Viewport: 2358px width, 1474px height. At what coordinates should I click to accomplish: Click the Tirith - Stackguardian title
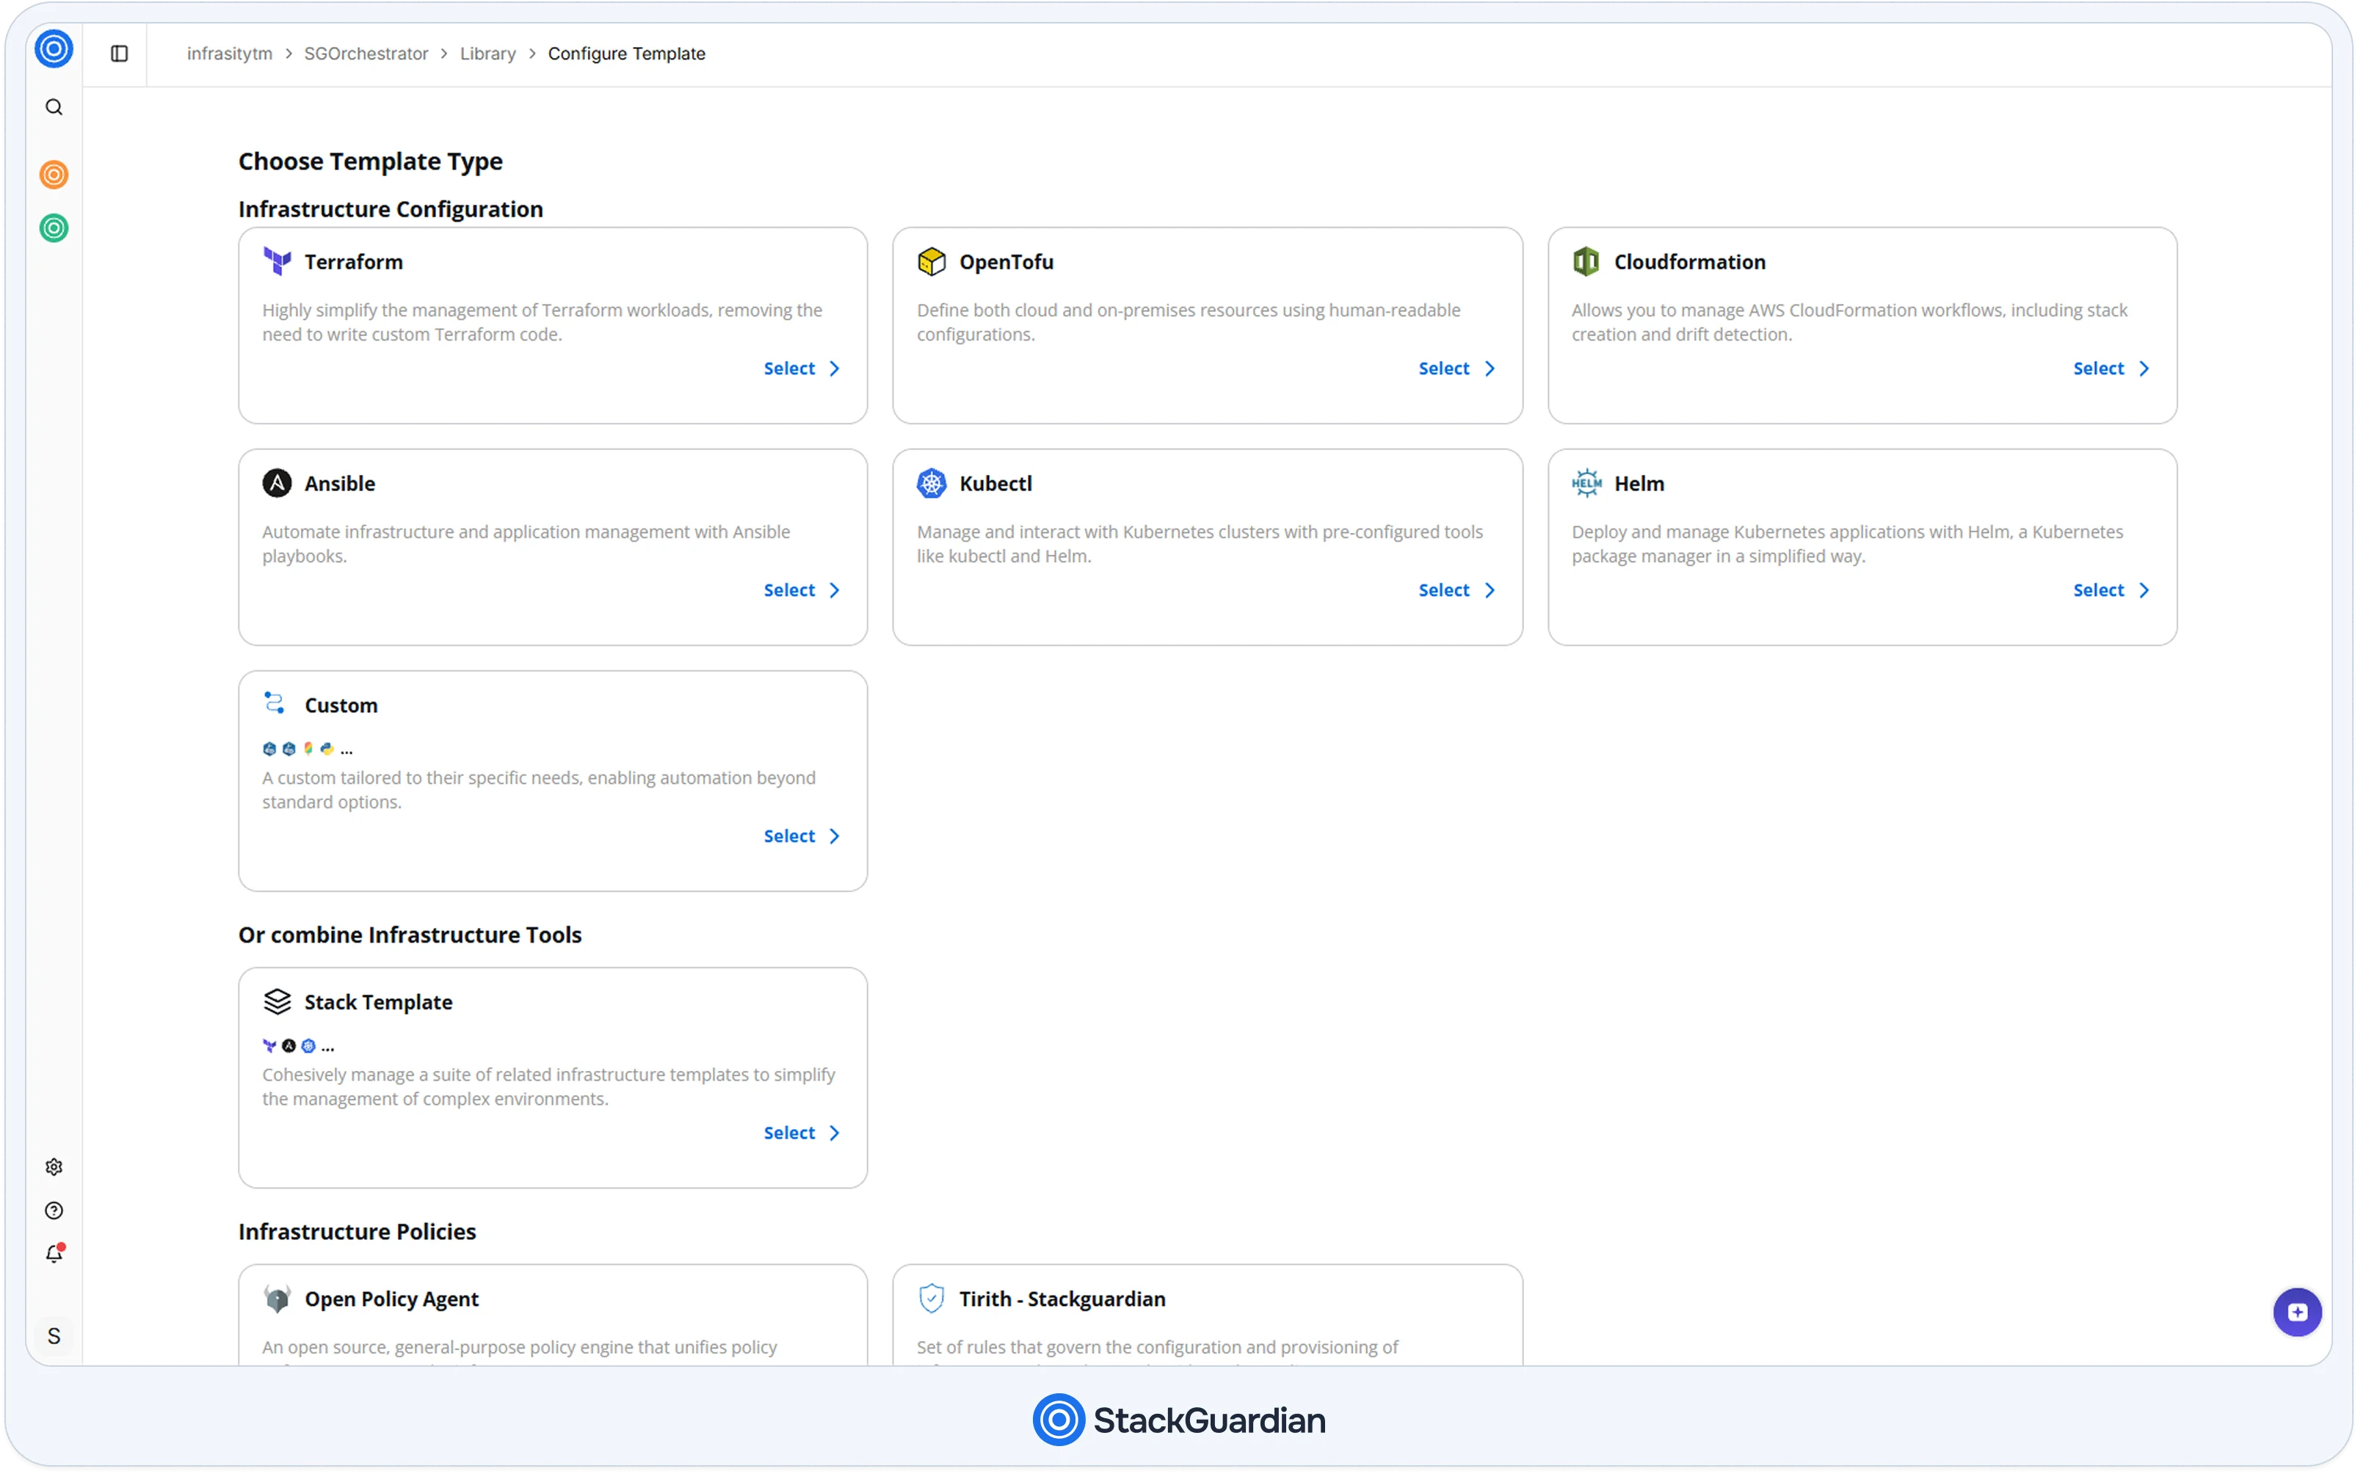pyautogui.click(x=1062, y=1299)
